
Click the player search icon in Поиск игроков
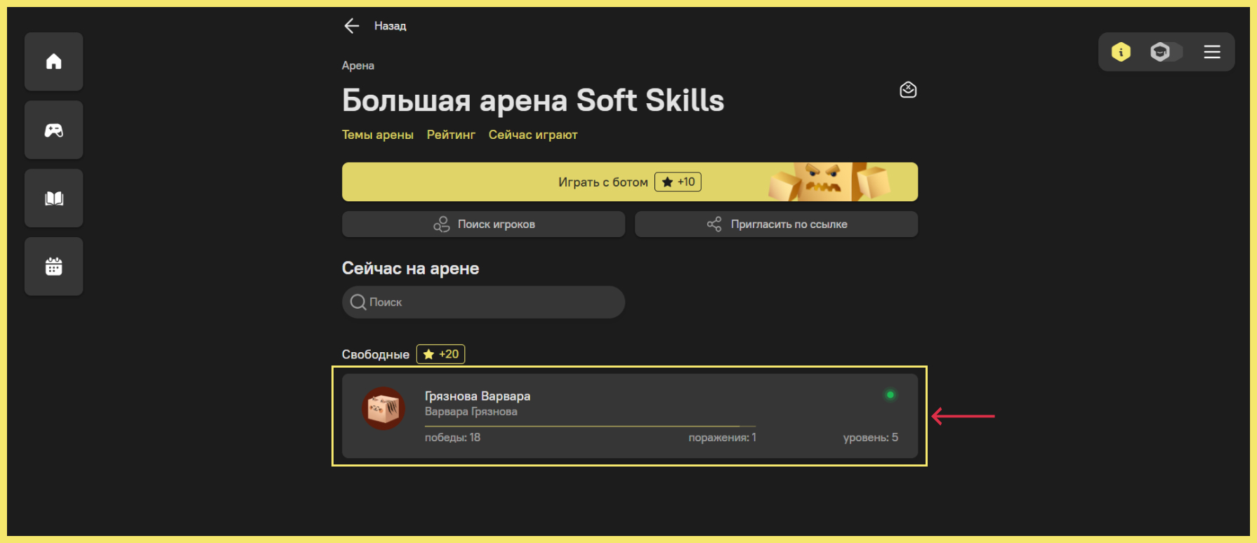442,224
